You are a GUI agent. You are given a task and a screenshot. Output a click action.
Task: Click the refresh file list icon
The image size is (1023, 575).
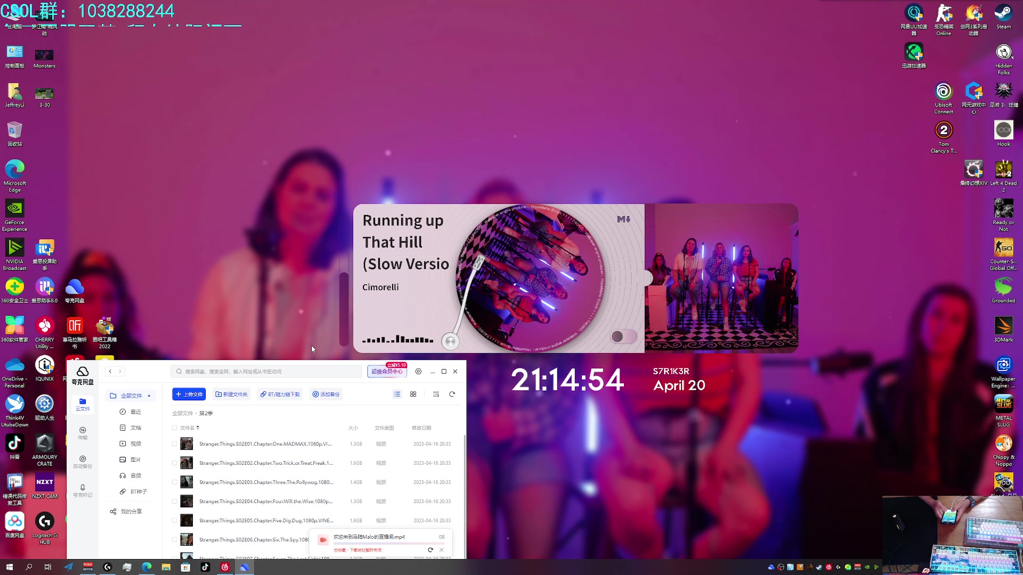tap(452, 394)
